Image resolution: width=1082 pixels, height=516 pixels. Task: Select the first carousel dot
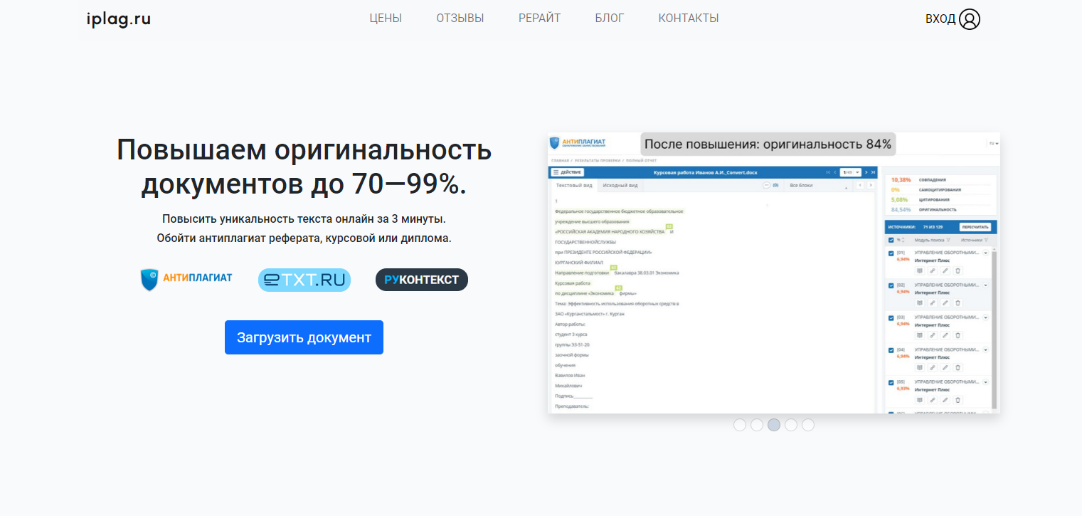(x=740, y=425)
